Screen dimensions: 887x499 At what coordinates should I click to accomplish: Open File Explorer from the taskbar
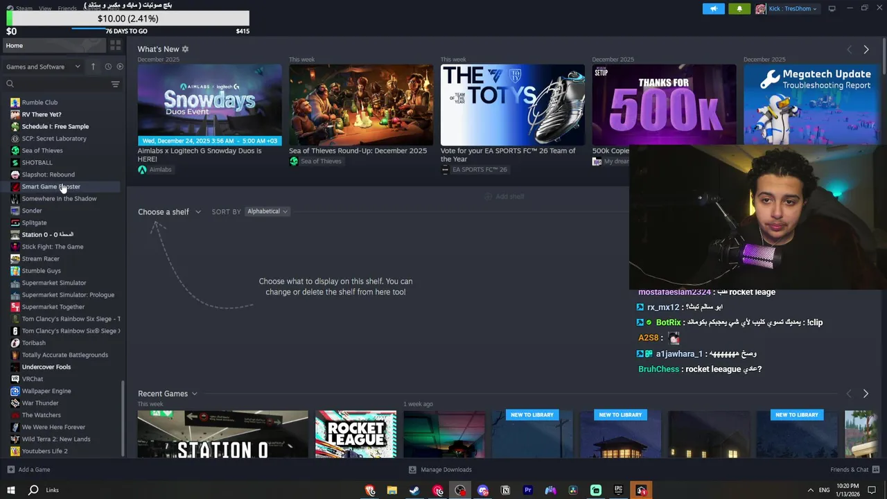point(392,490)
